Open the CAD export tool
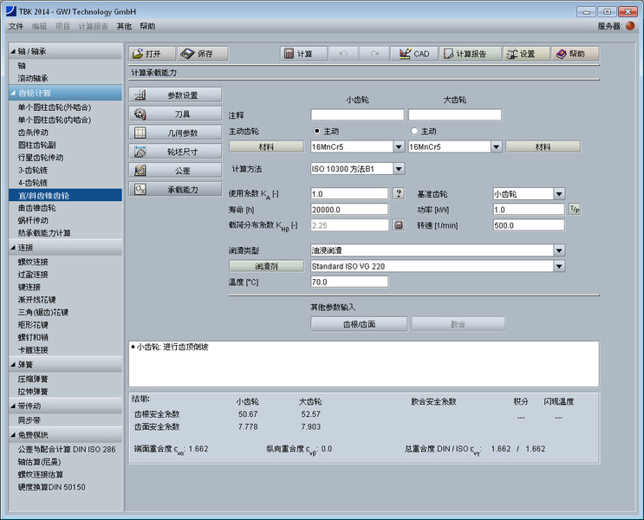 coord(413,54)
